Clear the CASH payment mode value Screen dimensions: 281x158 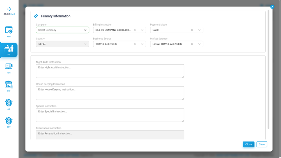click(192, 30)
